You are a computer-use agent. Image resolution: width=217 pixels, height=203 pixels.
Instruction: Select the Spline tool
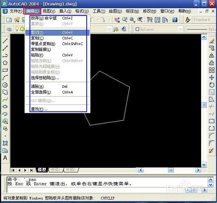[x=5, y=100]
